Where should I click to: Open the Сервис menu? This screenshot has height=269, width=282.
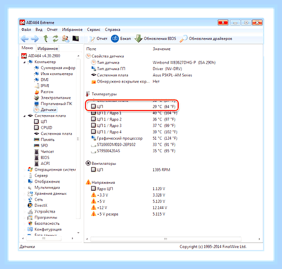94,30
